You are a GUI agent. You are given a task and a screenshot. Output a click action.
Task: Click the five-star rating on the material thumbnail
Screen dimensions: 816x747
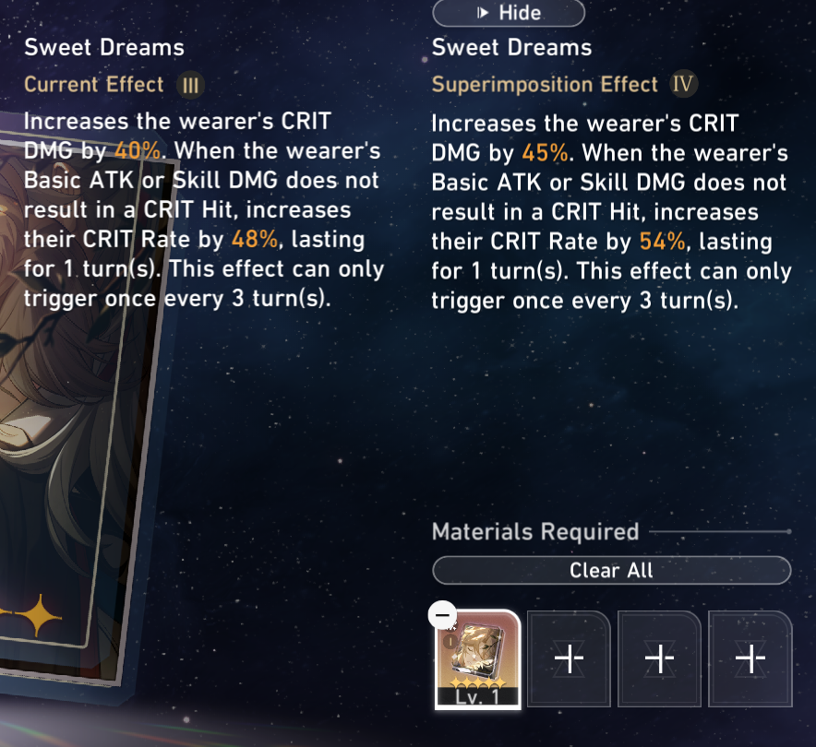[477, 682]
